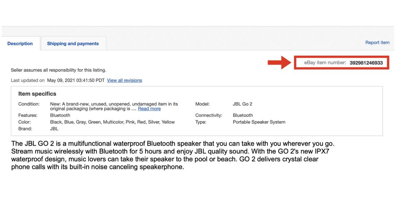Expand condition details with Read more

pyautogui.click(x=149, y=109)
